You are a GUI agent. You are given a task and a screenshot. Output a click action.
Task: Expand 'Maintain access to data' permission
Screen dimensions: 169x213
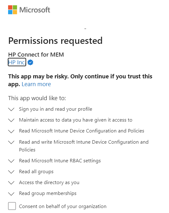[11, 120]
